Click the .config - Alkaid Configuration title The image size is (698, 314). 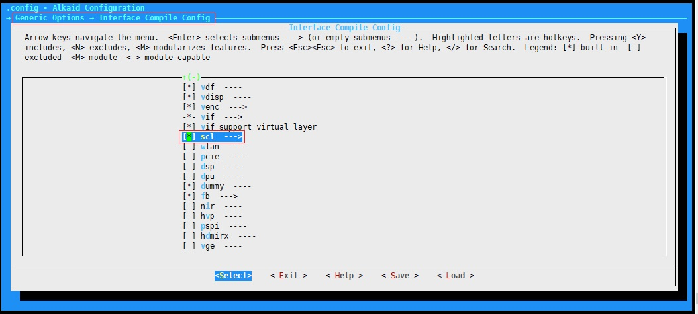pos(75,7)
